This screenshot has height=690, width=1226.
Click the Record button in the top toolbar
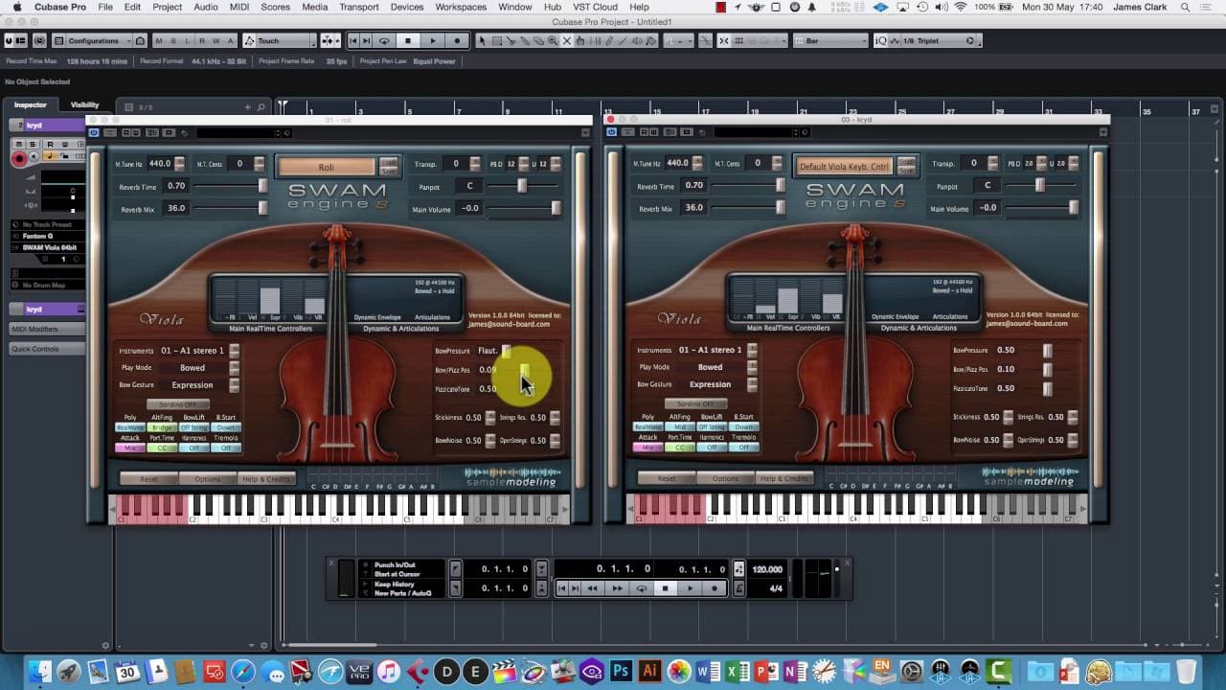coord(458,41)
